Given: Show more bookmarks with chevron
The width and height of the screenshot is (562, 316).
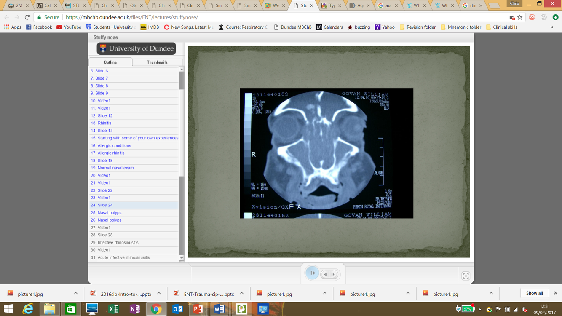Looking at the screenshot, I should point(552,27).
